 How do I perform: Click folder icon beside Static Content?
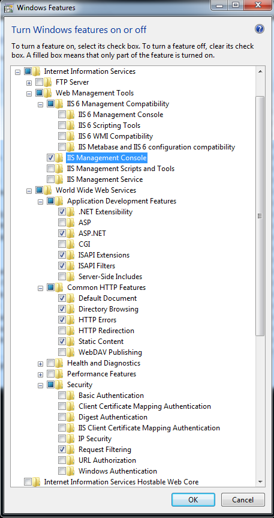(71, 342)
